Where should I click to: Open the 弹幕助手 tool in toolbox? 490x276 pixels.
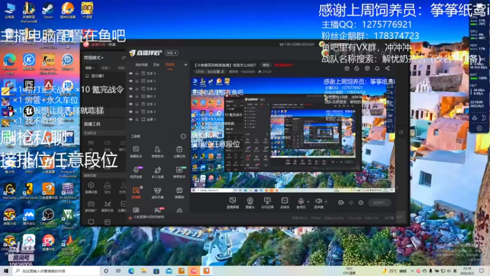tap(136, 151)
